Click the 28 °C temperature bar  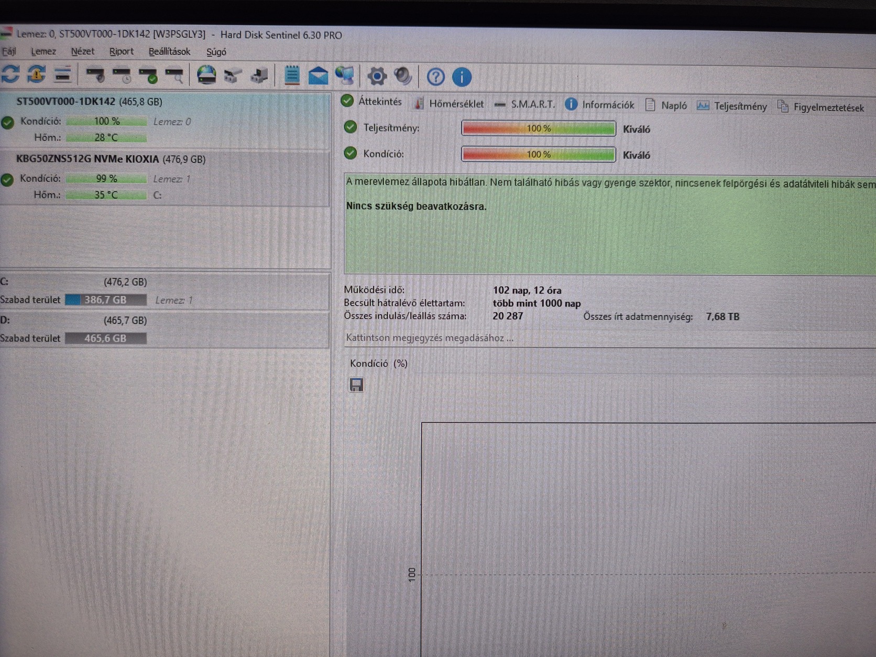(107, 138)
